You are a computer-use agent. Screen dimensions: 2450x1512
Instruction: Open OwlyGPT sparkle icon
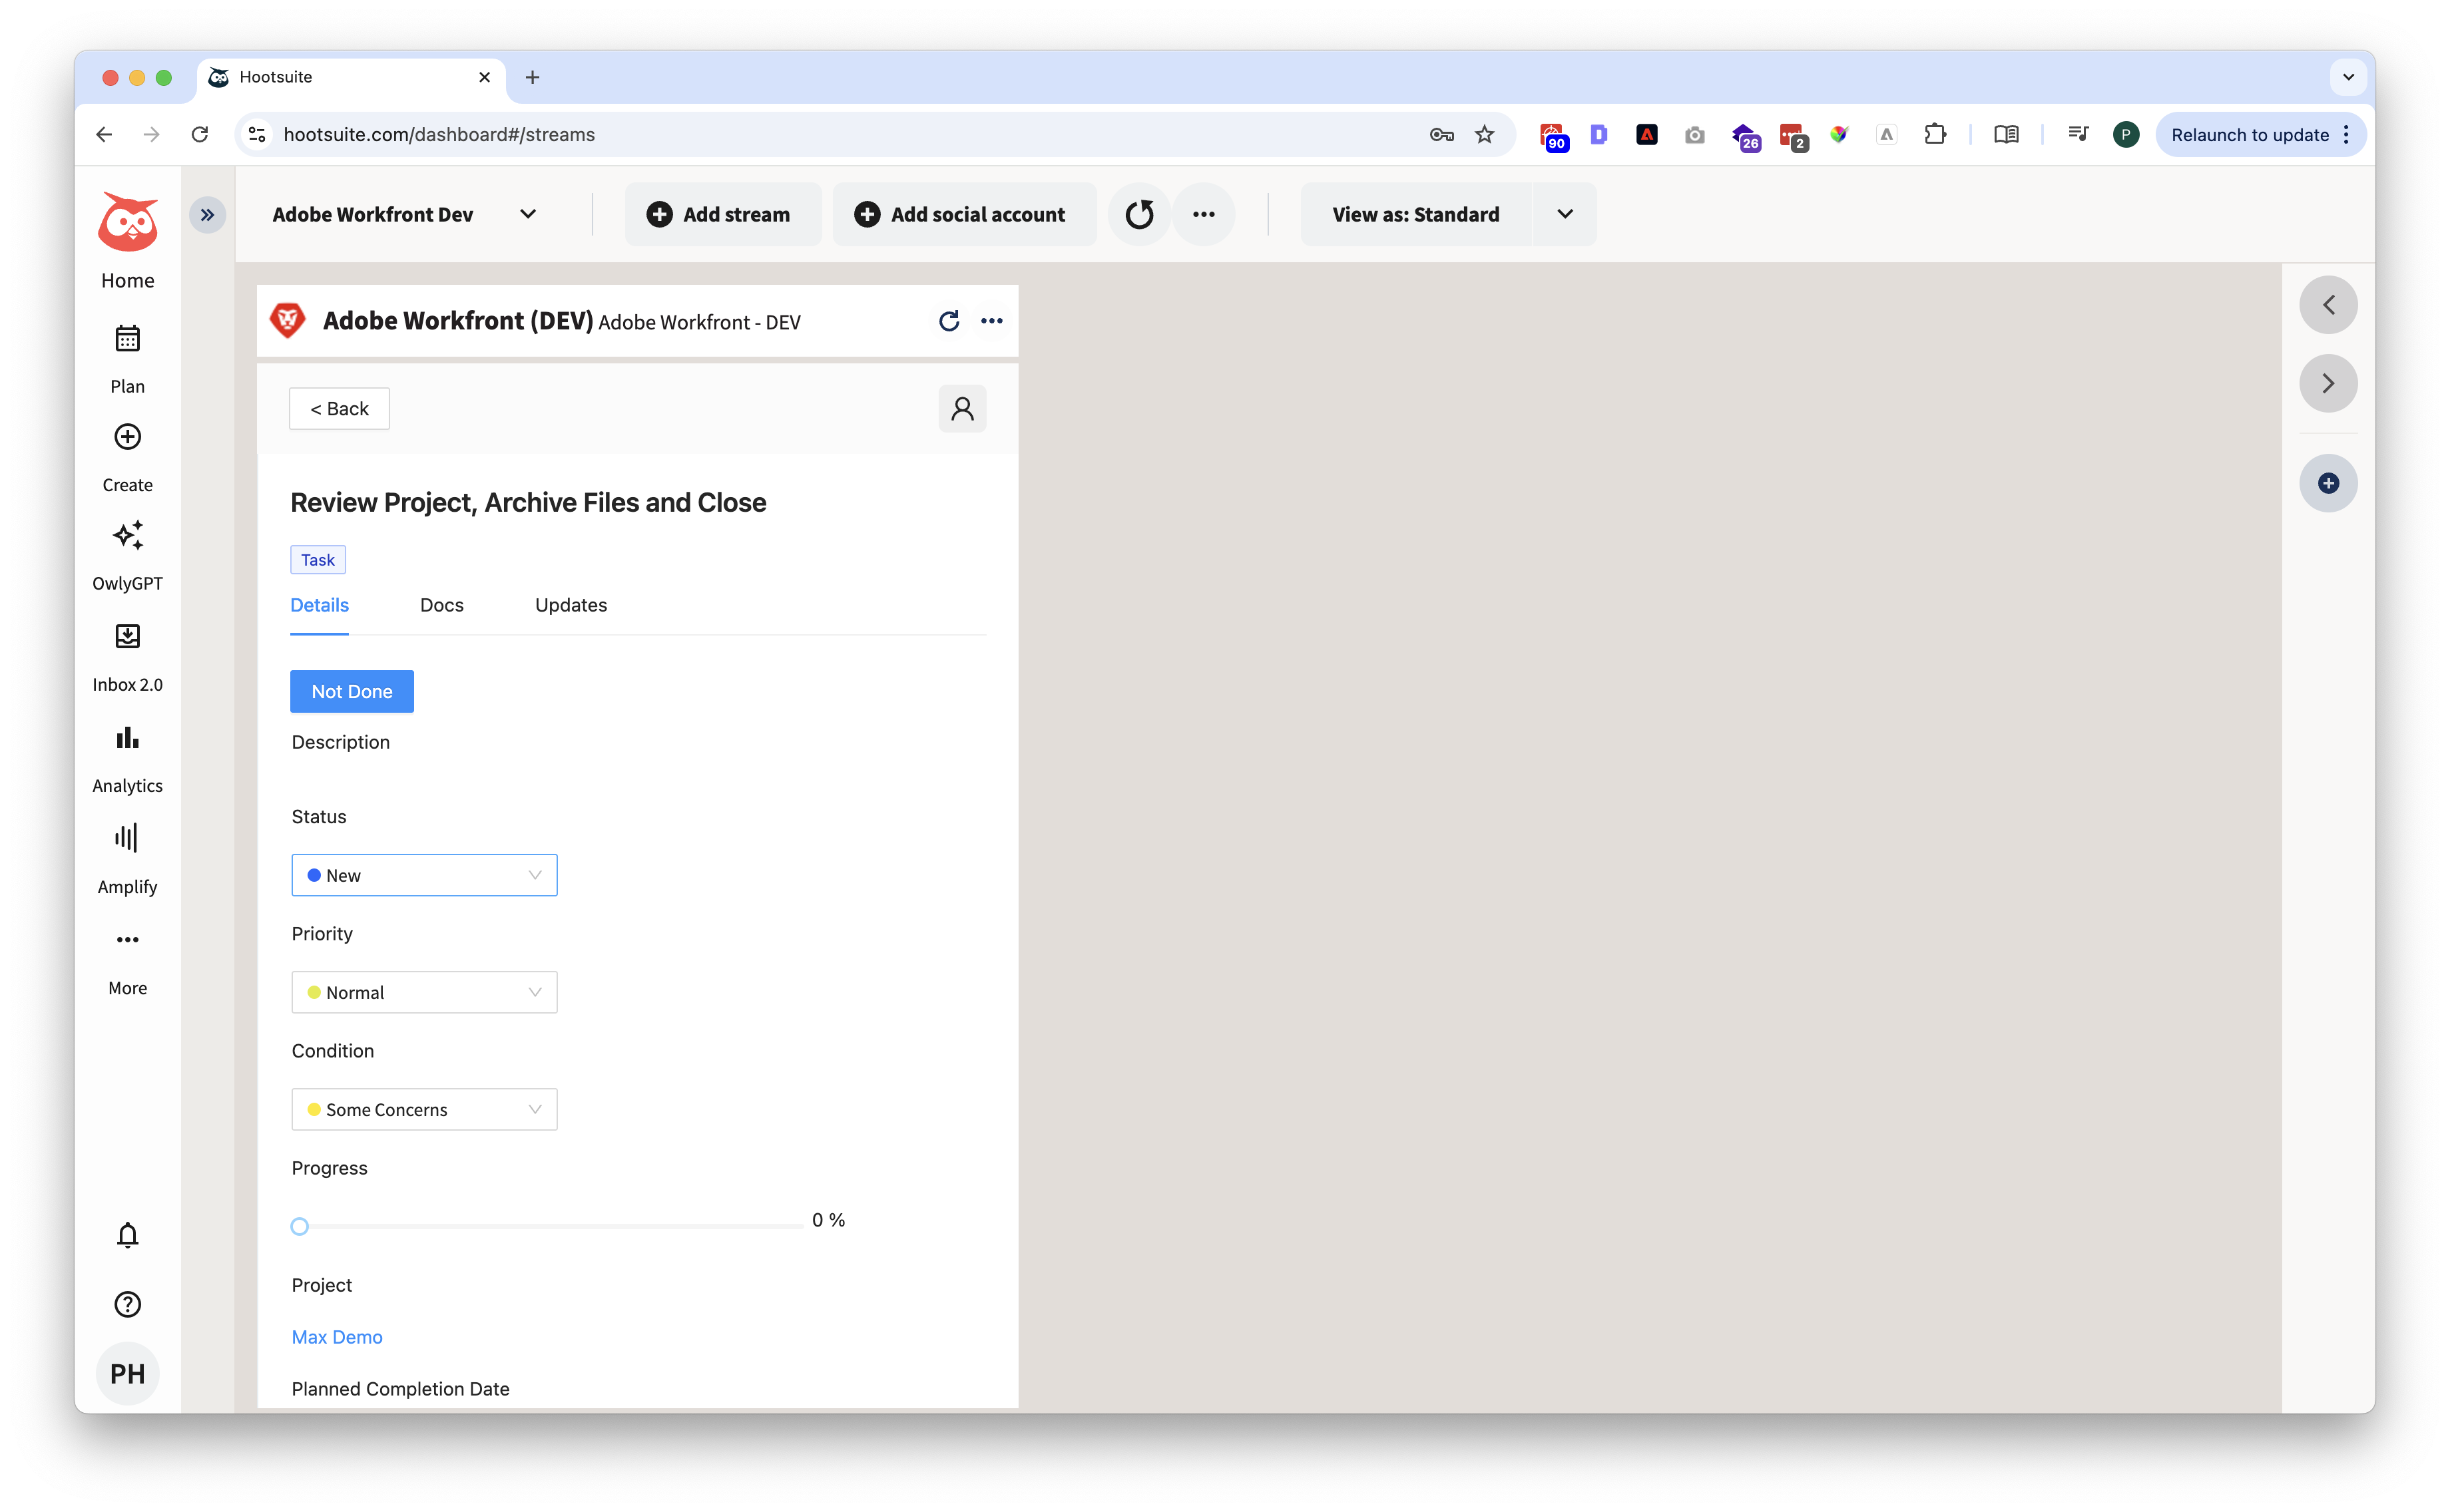[127, 535]
